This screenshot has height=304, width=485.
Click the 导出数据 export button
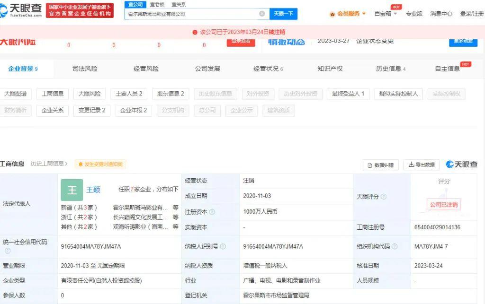coord(421,165)
